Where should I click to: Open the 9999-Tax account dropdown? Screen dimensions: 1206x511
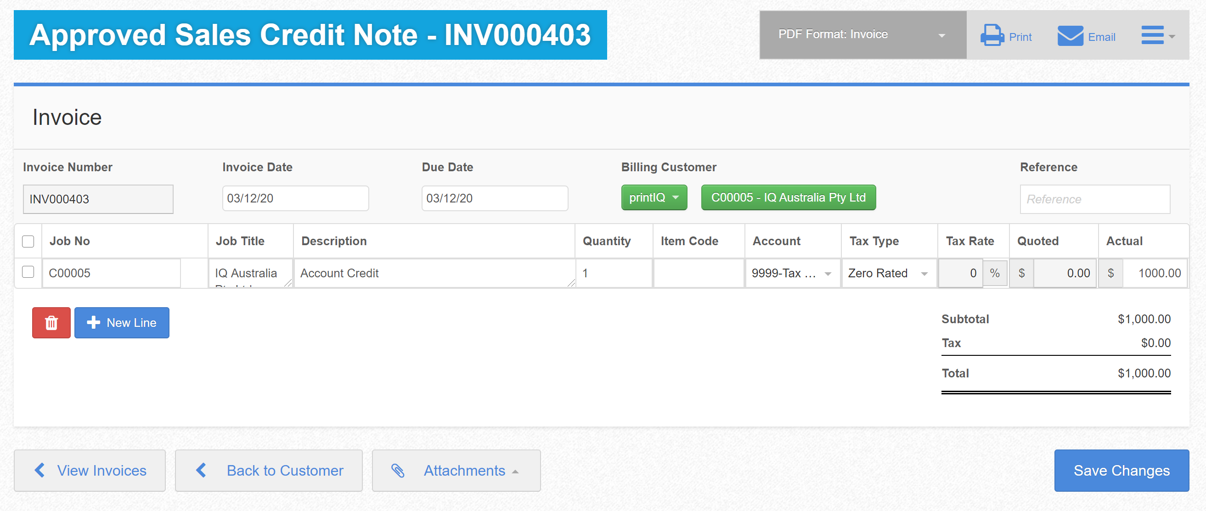[792, 273]
